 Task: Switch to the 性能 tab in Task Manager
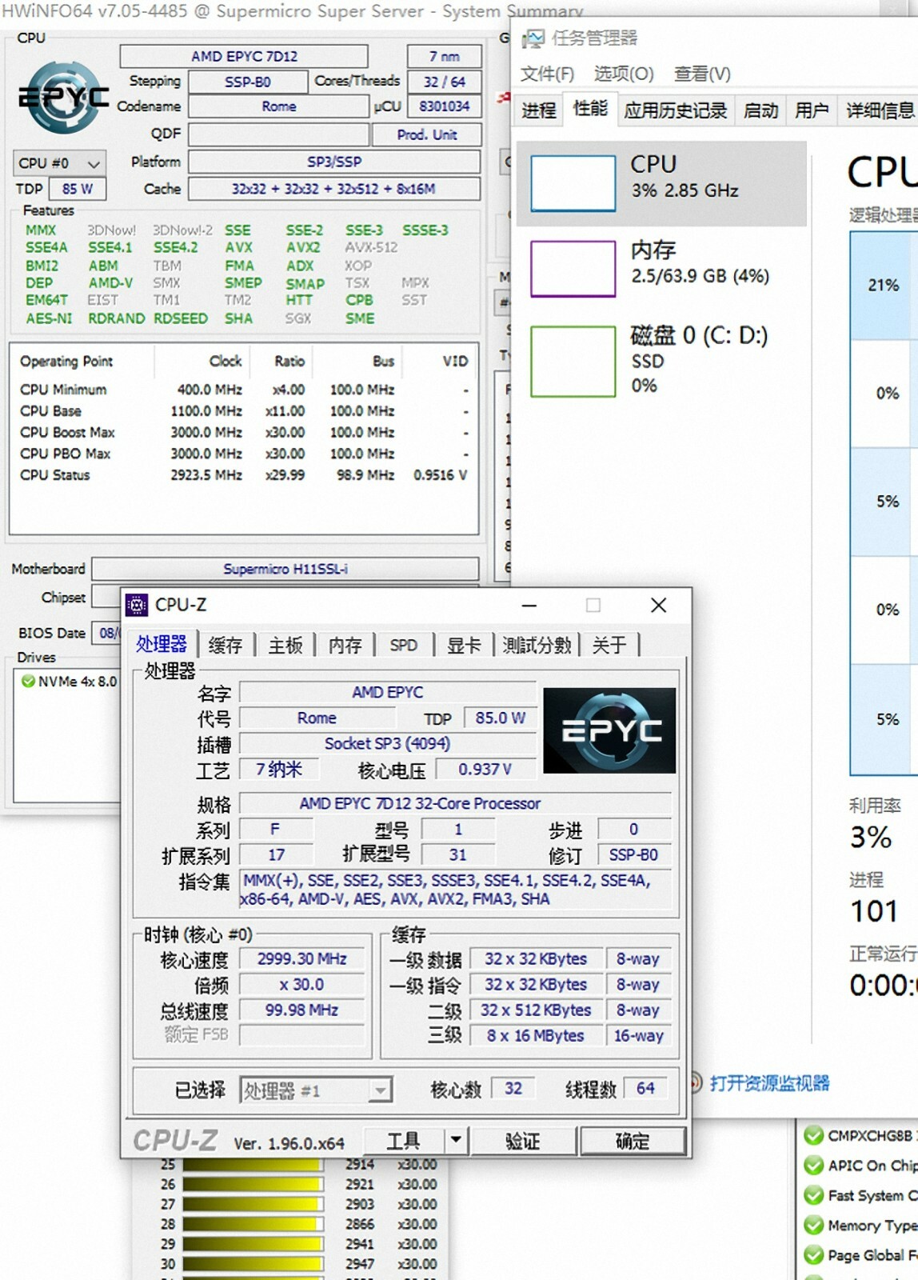tap(590, 108)
